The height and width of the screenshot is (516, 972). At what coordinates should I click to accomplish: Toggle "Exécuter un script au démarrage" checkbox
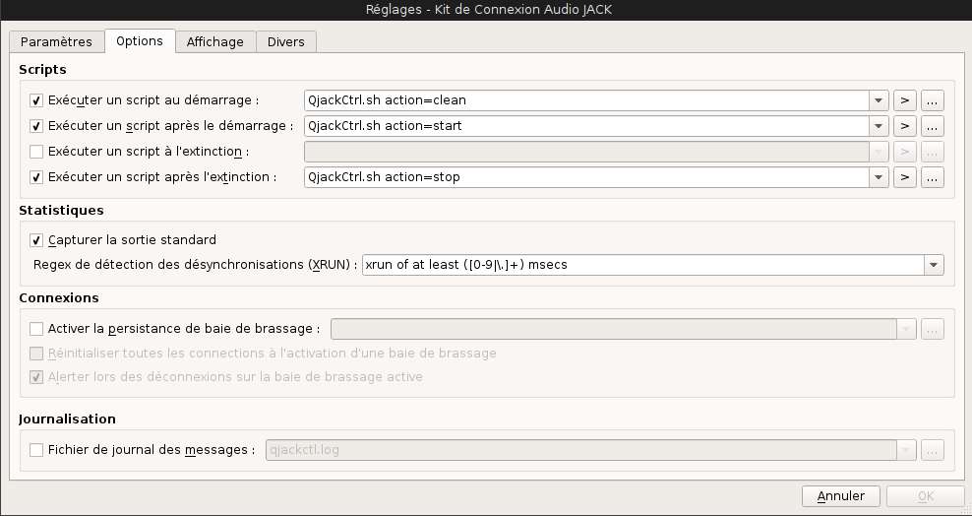pos(37,100)
